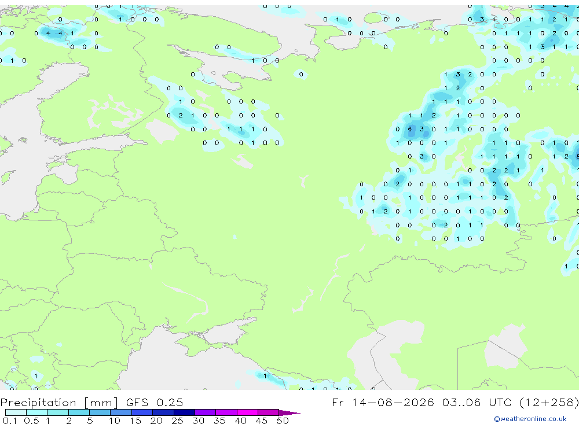
Task: Select the '10' legend scale label
Action: click(x=115, y=421)
